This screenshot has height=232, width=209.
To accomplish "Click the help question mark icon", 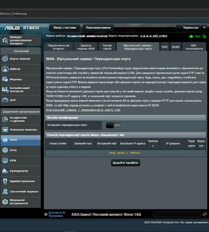I will [x=46, y=214].
